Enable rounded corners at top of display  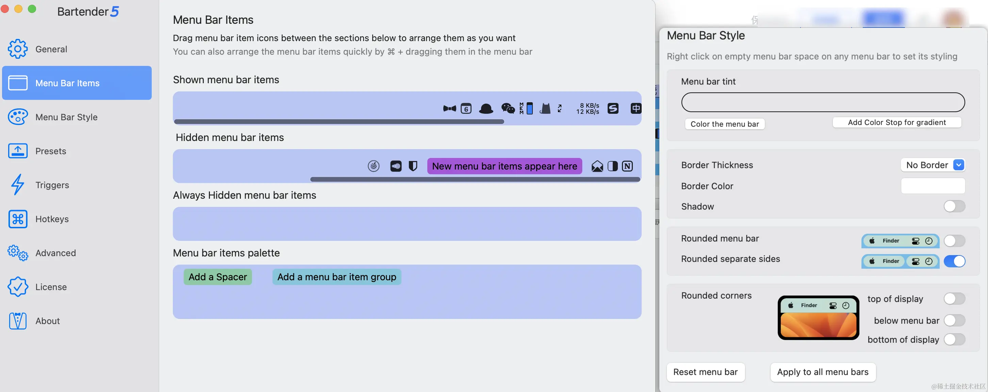coord(954,299)
